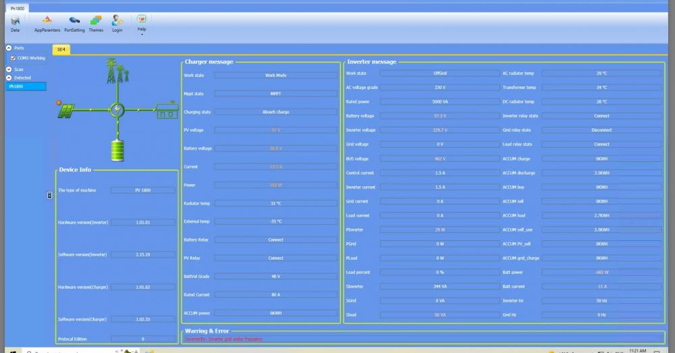The height and width of the screenshot is (353, 675).
Task: Click the type of machine PV 1800 field
Action: (x=143, y=190)
